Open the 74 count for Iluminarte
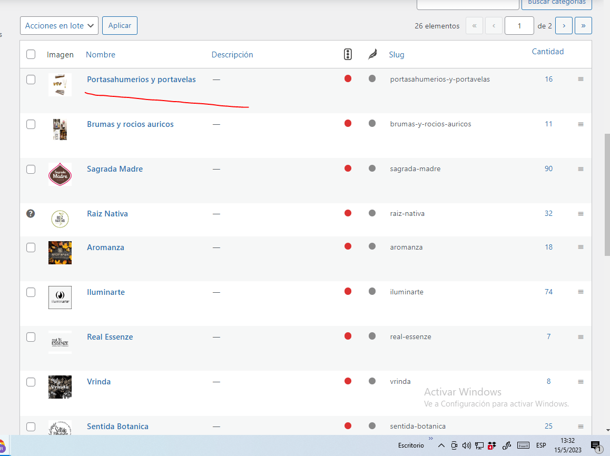Viewport: 610px width, 456px height. coord(548,292)
